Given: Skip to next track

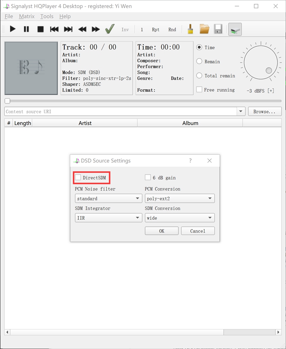Looking at the screenshot, I should [68, 29].
